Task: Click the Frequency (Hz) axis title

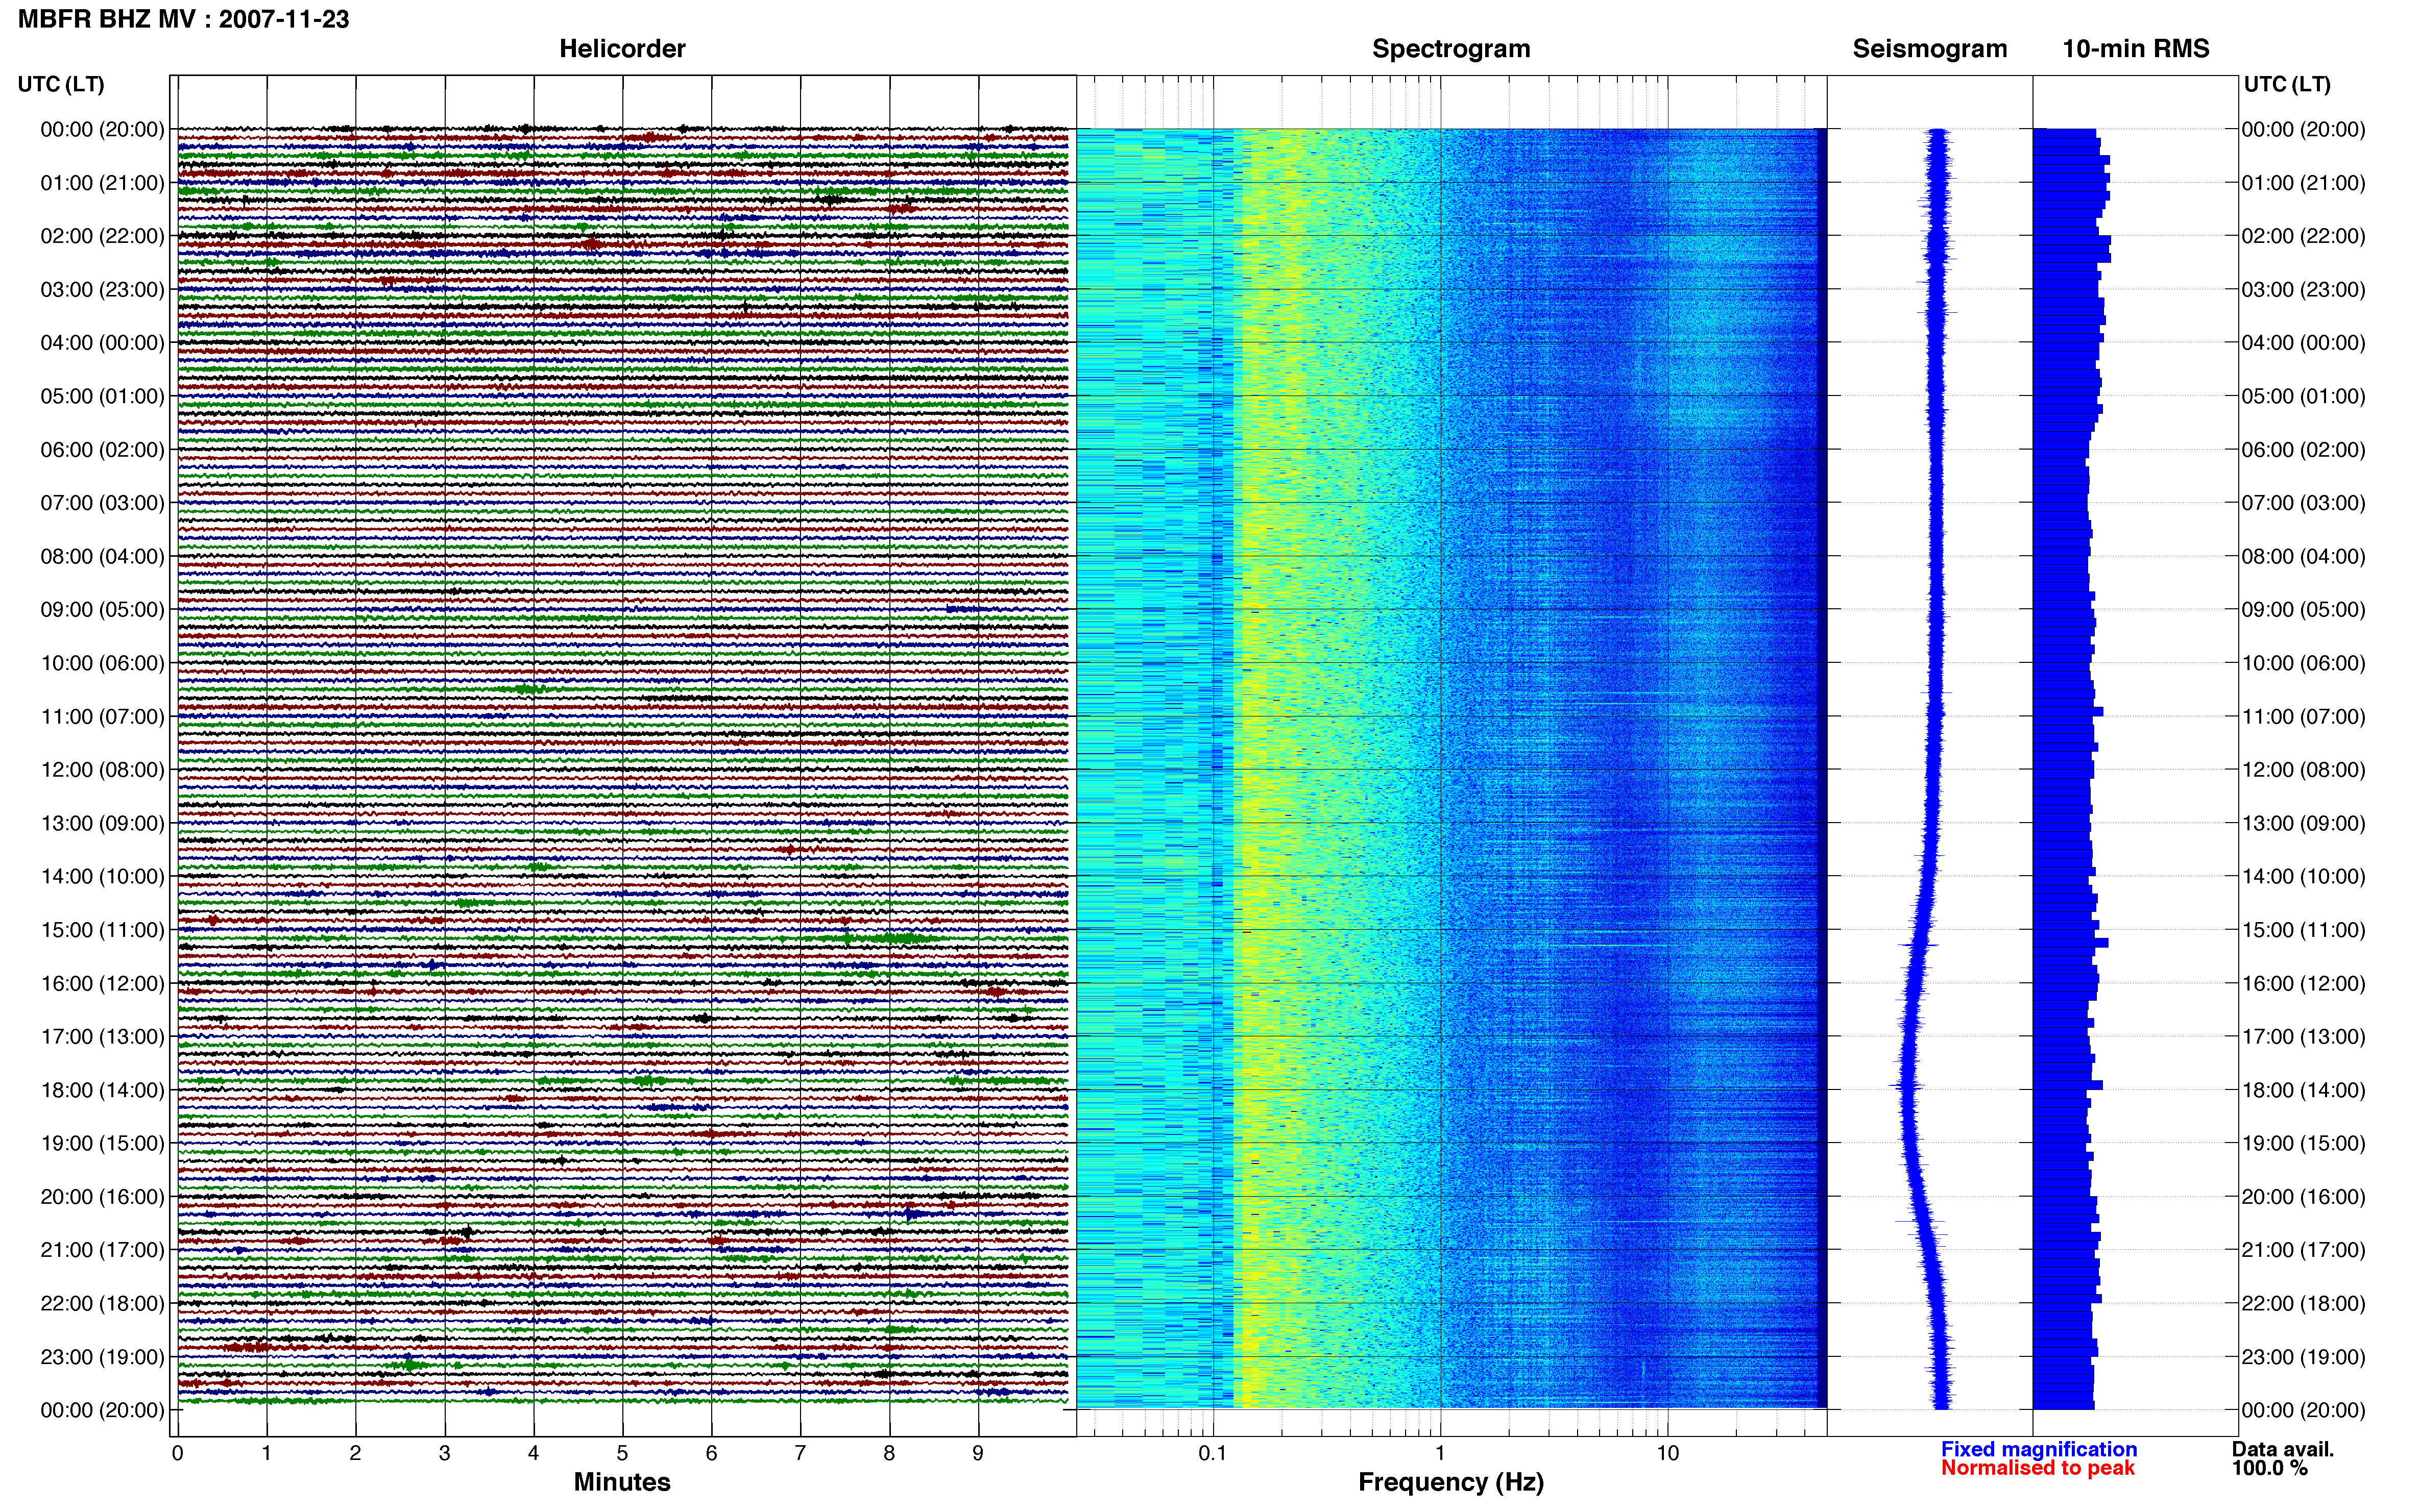Action: 1450,1482
